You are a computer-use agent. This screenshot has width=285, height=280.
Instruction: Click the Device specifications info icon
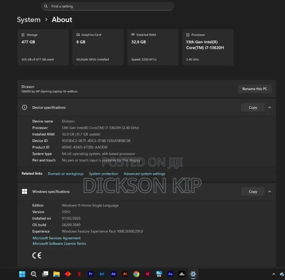[x=25, y=107]
